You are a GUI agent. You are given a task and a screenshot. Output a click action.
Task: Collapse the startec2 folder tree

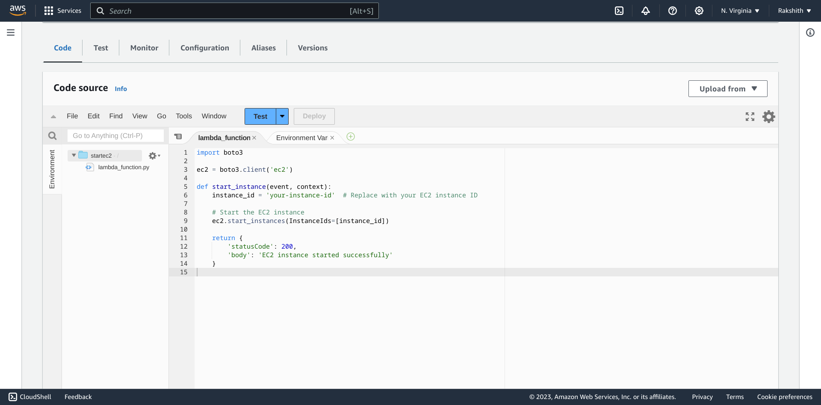(74, 156)
